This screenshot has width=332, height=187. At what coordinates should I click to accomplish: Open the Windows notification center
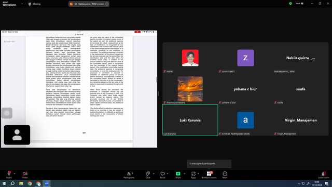point(327,183)
